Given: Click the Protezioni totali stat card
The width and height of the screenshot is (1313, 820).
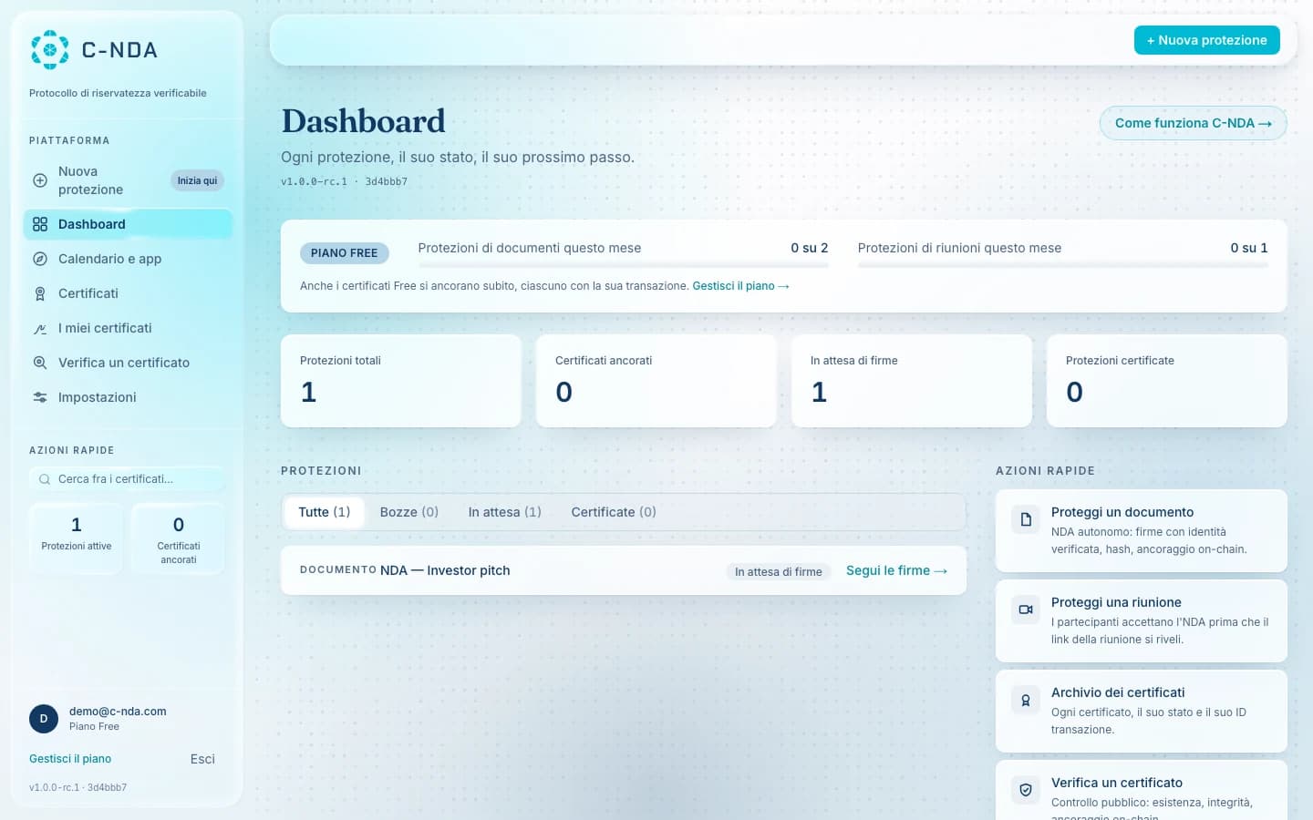Looking at the screenshot, I should [401, 381].
